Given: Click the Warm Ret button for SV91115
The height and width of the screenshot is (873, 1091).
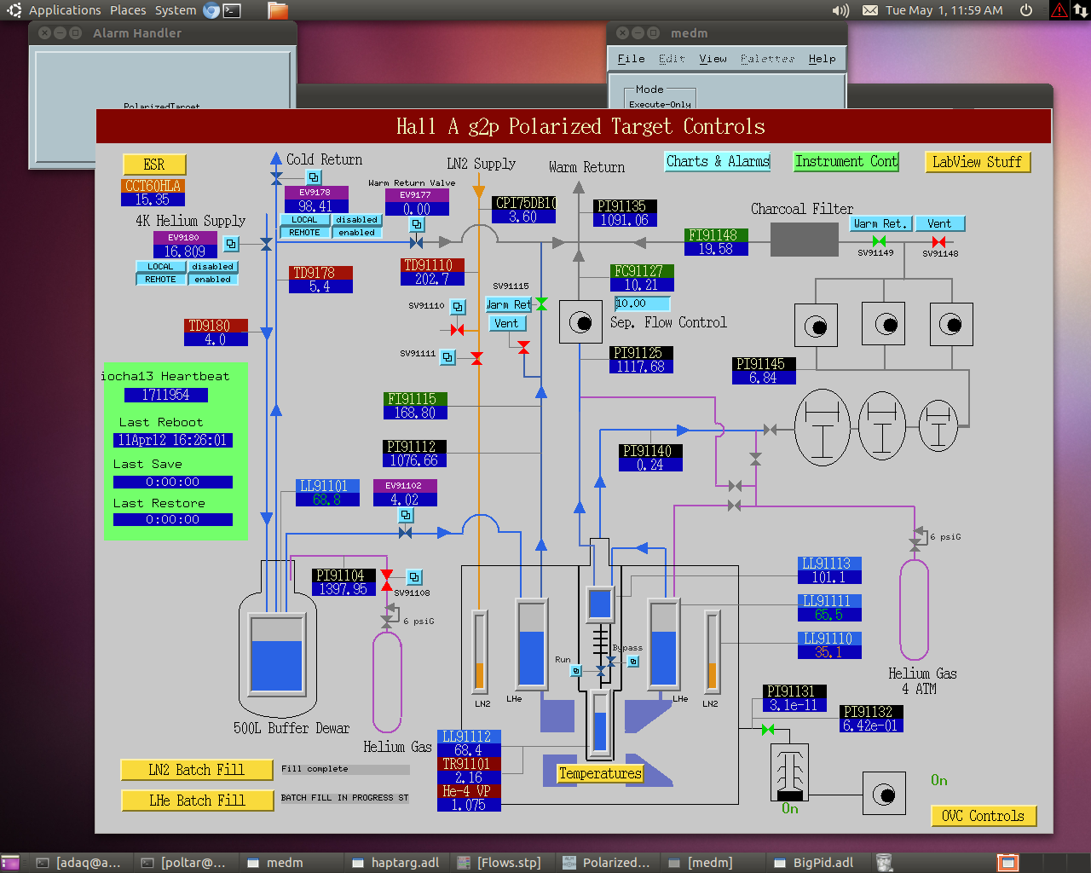Looking at the screenshot, I should (x=510, y=304).
